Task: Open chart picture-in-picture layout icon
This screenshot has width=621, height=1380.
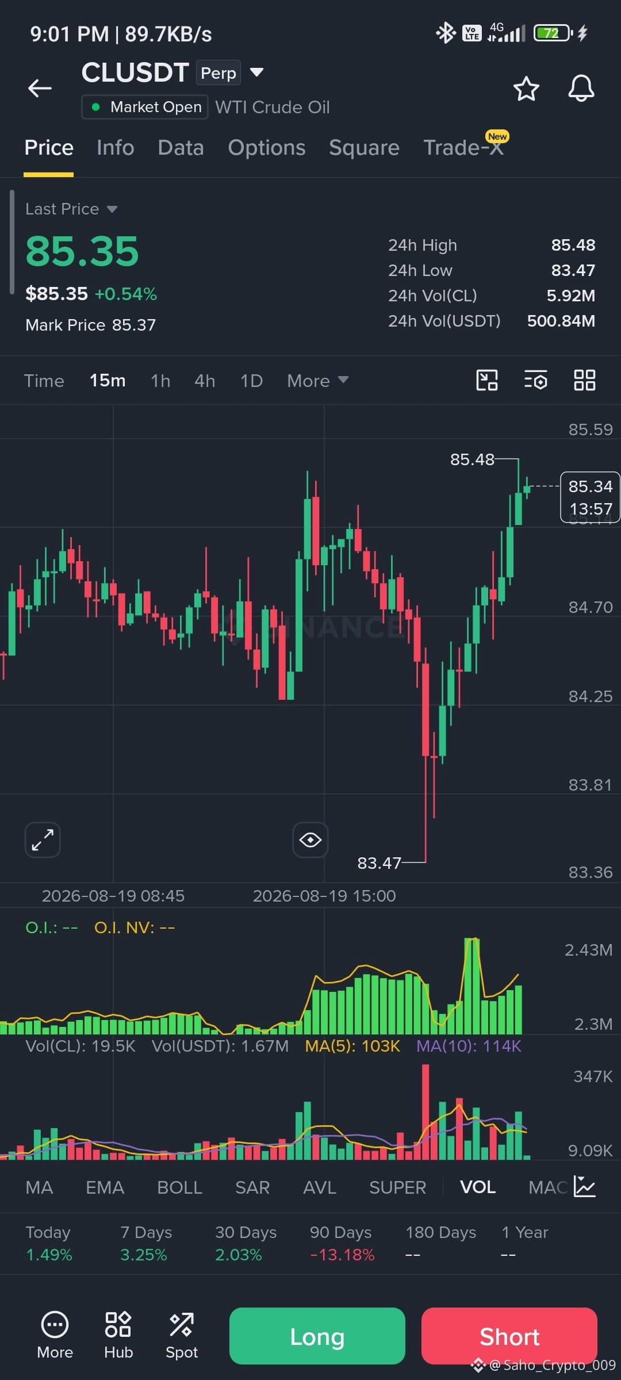Action: (x=487, y=380)
